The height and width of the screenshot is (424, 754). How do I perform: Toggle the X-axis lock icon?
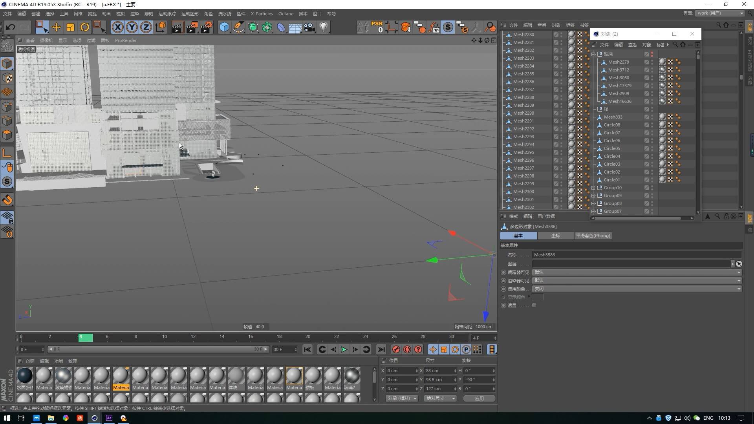118,27
